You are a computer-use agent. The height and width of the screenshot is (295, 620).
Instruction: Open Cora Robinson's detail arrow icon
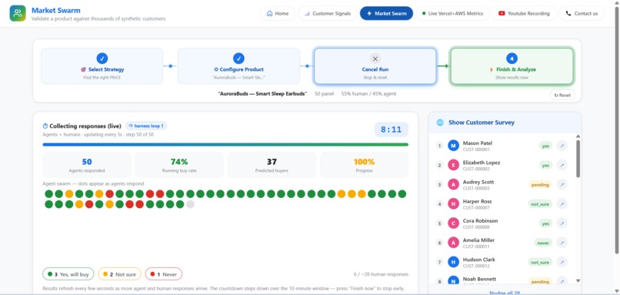562,223
